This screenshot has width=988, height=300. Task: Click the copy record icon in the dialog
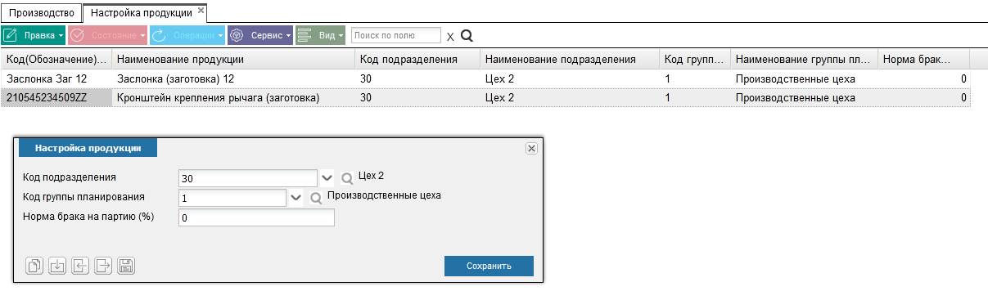tap(34, 266)
